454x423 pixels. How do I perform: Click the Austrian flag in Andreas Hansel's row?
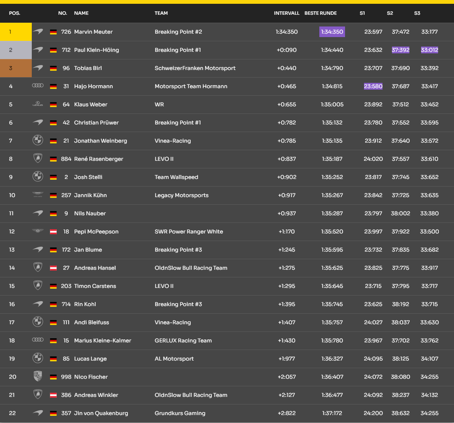(53, 268)
